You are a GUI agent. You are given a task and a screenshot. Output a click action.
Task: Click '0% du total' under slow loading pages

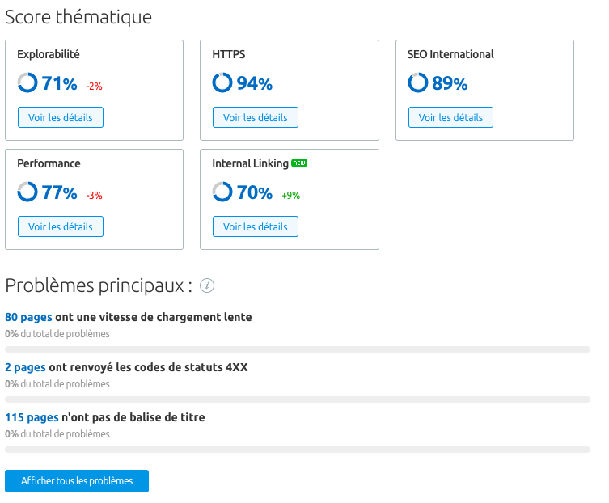coord(57,334)
